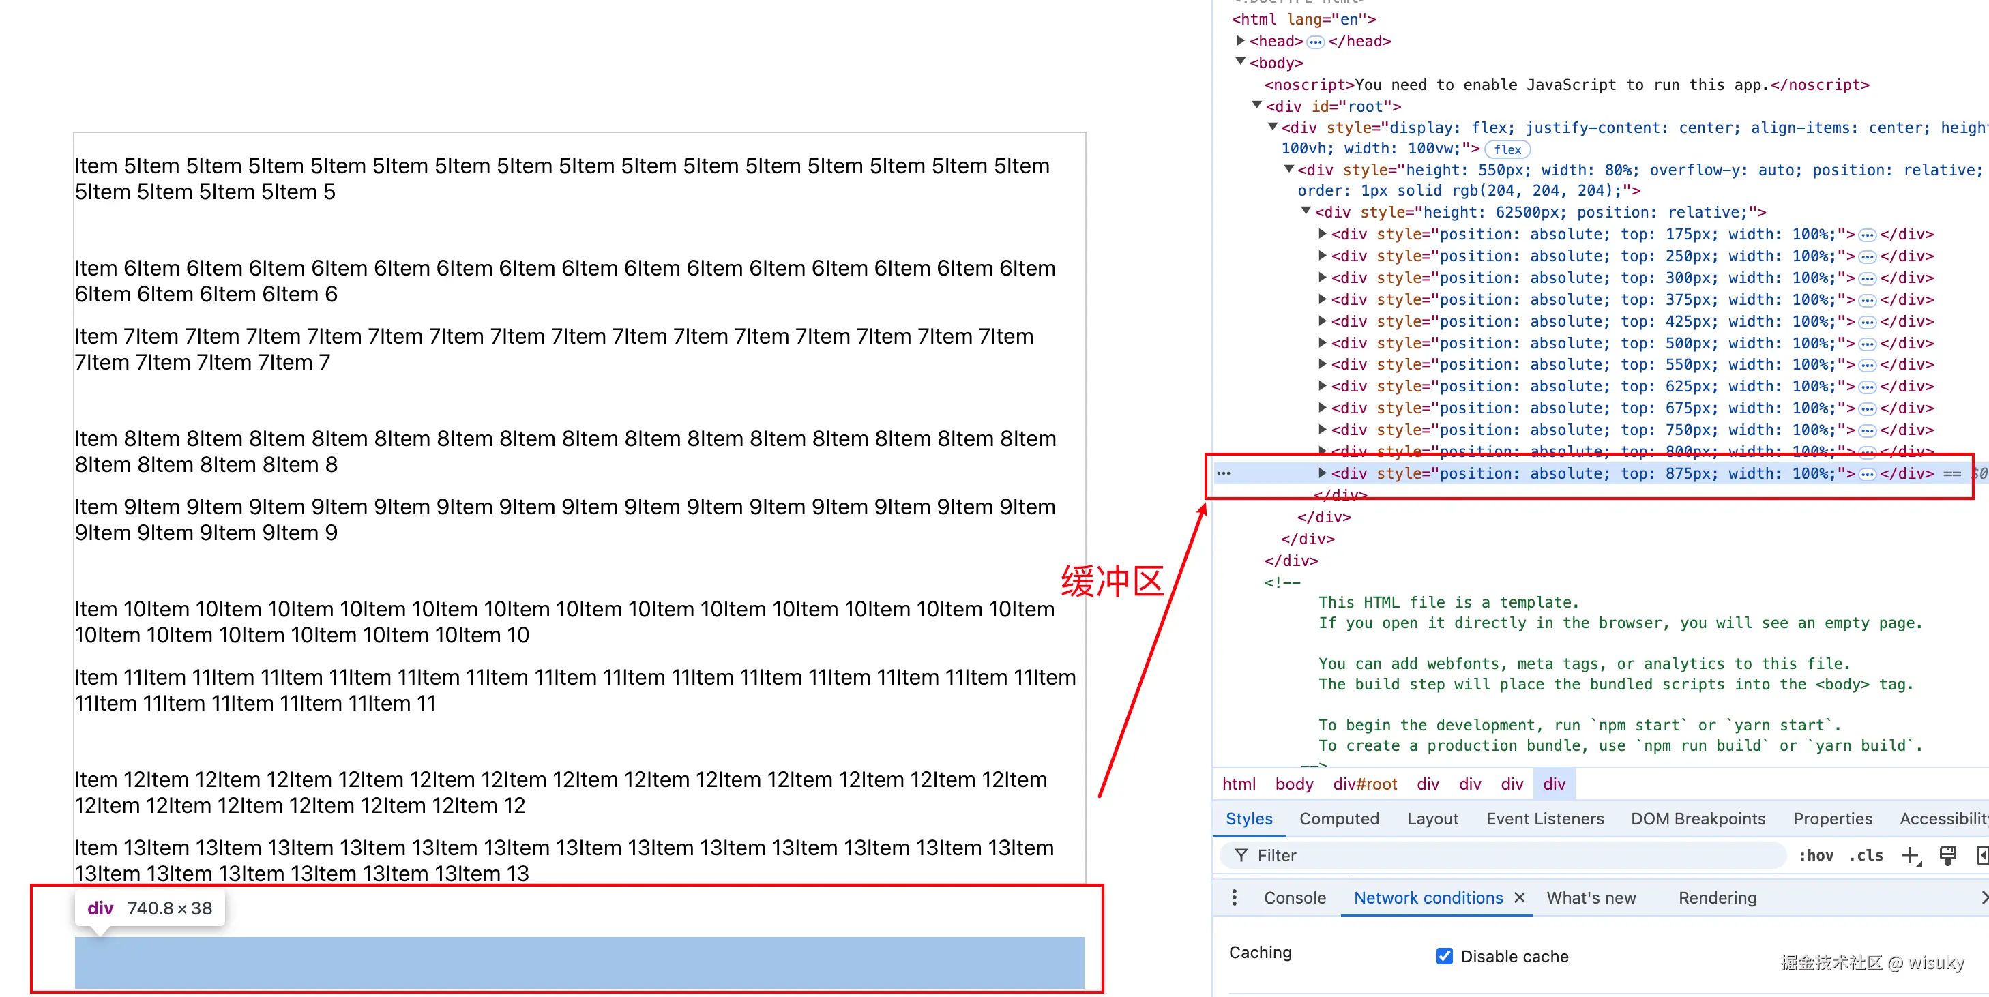This screenshot has height=997, width=1989.
Task: Close the Network conditions tab
Action: point(1520,897)
